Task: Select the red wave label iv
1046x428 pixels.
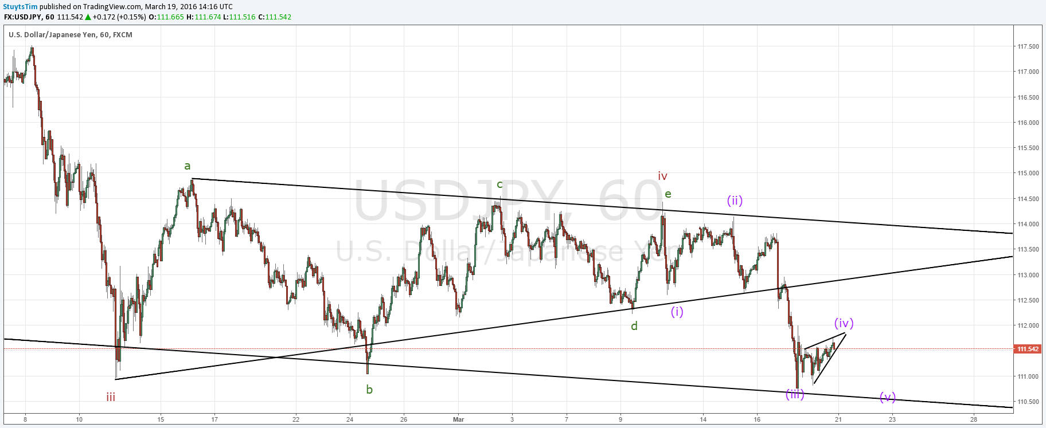Action: click(x=662, y=176)
